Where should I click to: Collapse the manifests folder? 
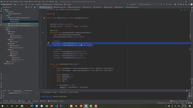click(5, 12)
